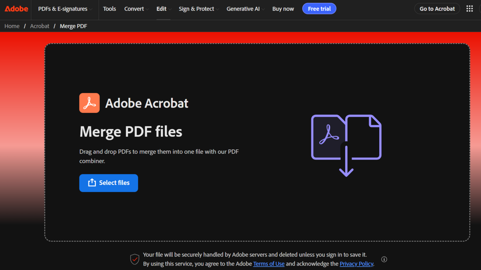The height and width of the screenshot is (270, 481).
Task: Navigate to Home via the breadcrumb
Action: [x=12, y=26]
